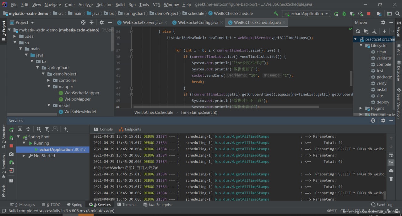
Task: Click the Build Project hammer icon
Action: pos(276,14)
